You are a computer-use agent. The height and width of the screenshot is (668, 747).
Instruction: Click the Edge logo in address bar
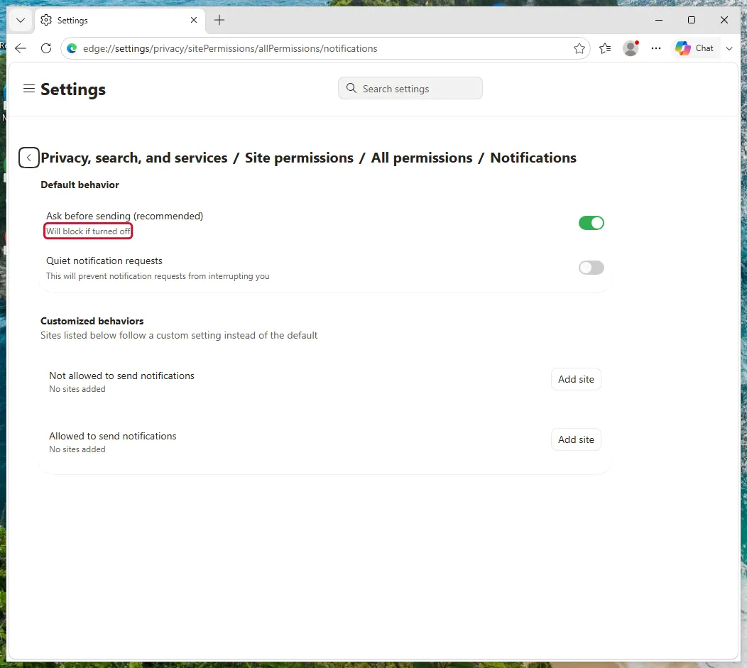(x=72, y=48)
